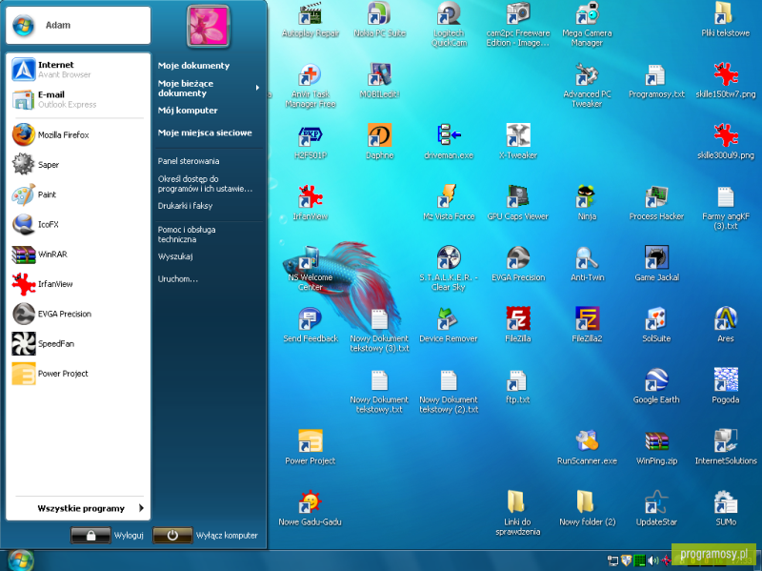Select the Advanced PC Tweaker desktop icon
762x571 pixels.
click(x=587, y=86)
